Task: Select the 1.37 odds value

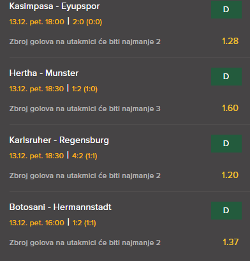Action: (231, 242)
